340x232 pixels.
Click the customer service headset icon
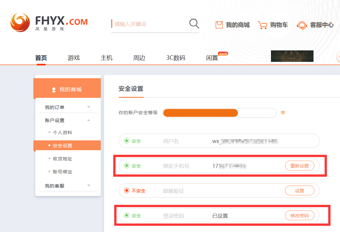click(302, 25)
